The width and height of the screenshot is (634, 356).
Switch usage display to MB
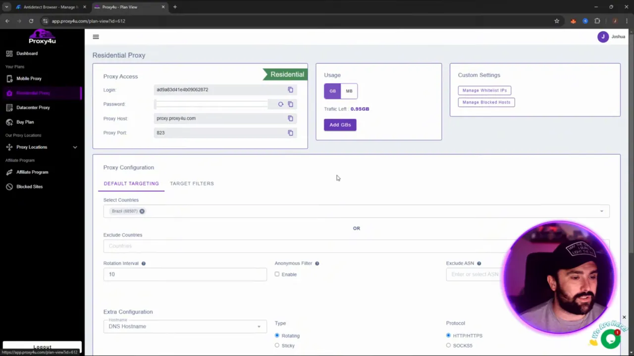349,91
